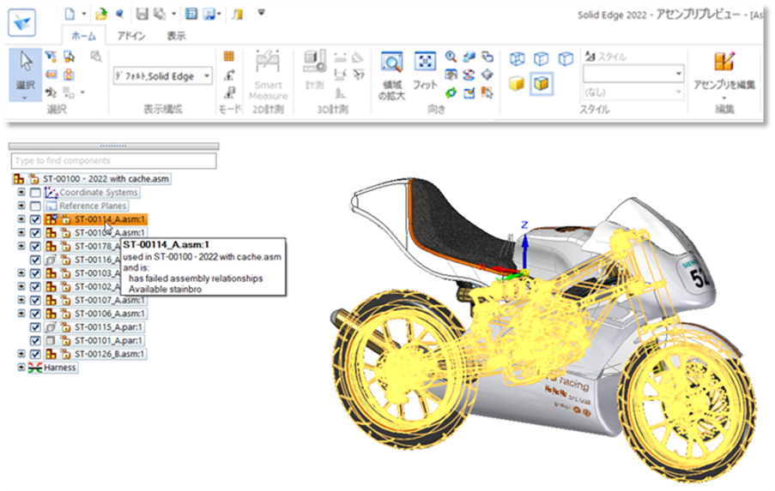Image resolution: width=775 pixels, height=491 pixels.
Task: Click the Save icon in quick access toolbar
Action: pyautogui.click(x=142, y=14)
